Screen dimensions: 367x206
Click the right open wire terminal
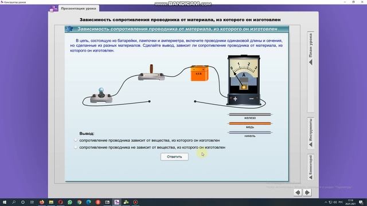click(x=195, y=101)
